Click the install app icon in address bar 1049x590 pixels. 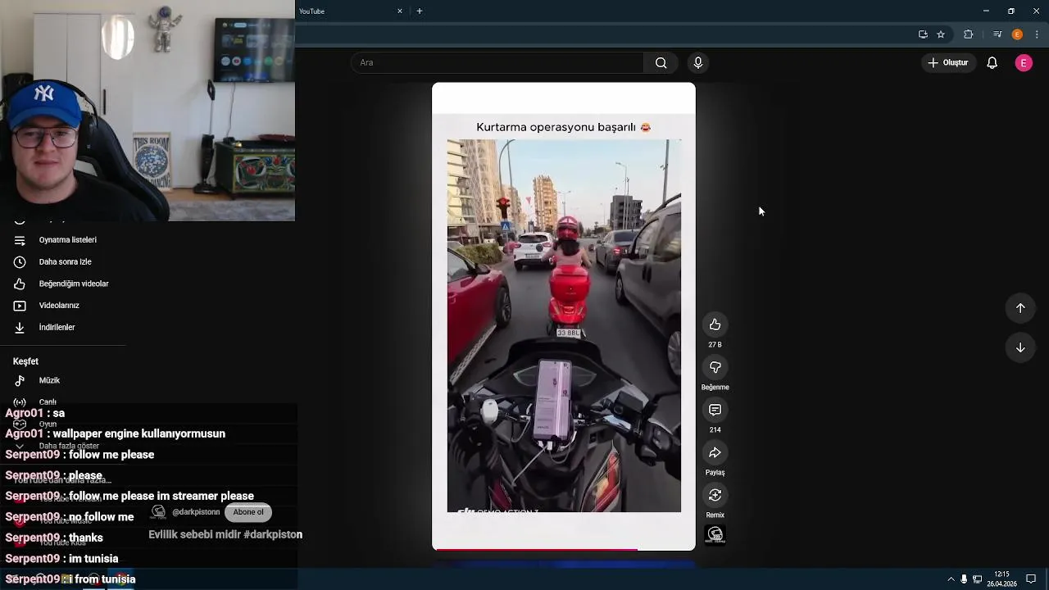923,34
